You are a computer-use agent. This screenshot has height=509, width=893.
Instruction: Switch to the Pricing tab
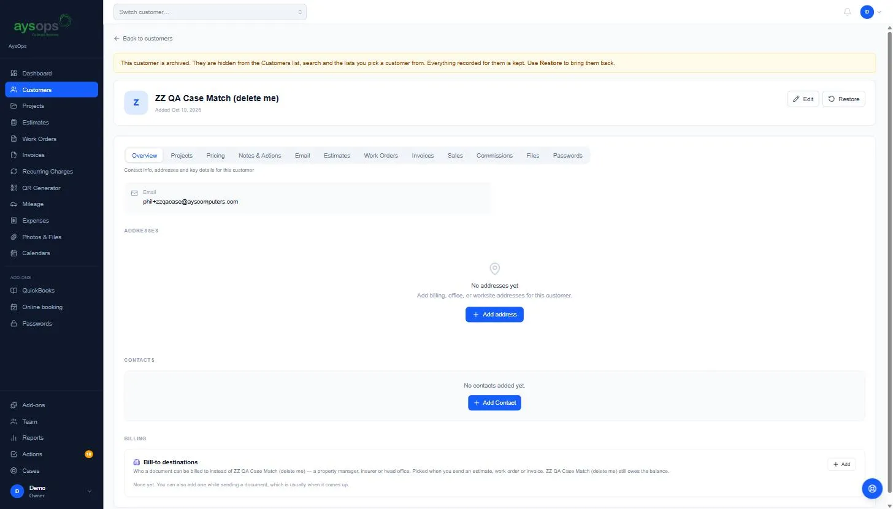point(215,156)
